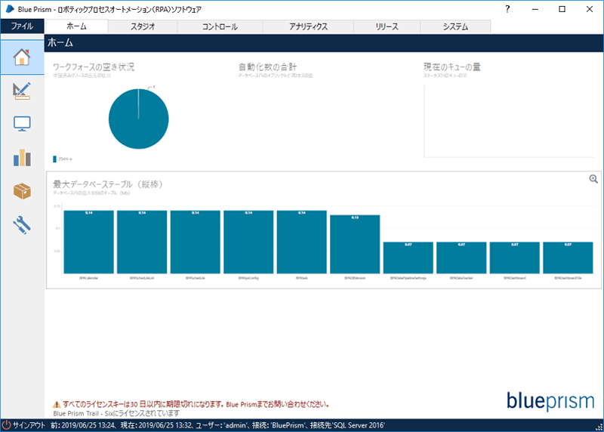Click the 最大データベーステーブル(縦棒) chart title

pos(108,184)
